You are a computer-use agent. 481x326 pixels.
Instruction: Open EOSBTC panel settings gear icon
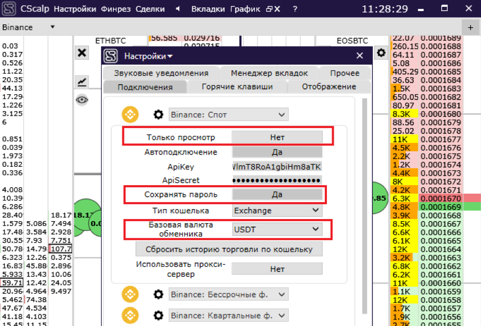click(381, 53)
